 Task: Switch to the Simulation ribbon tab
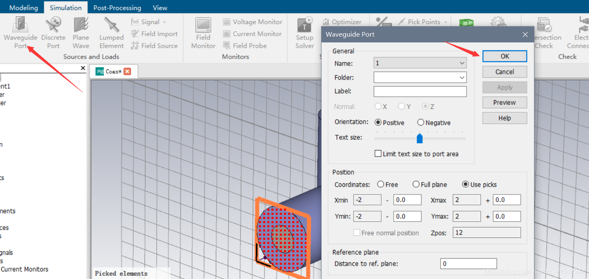(x=66, y=7)
